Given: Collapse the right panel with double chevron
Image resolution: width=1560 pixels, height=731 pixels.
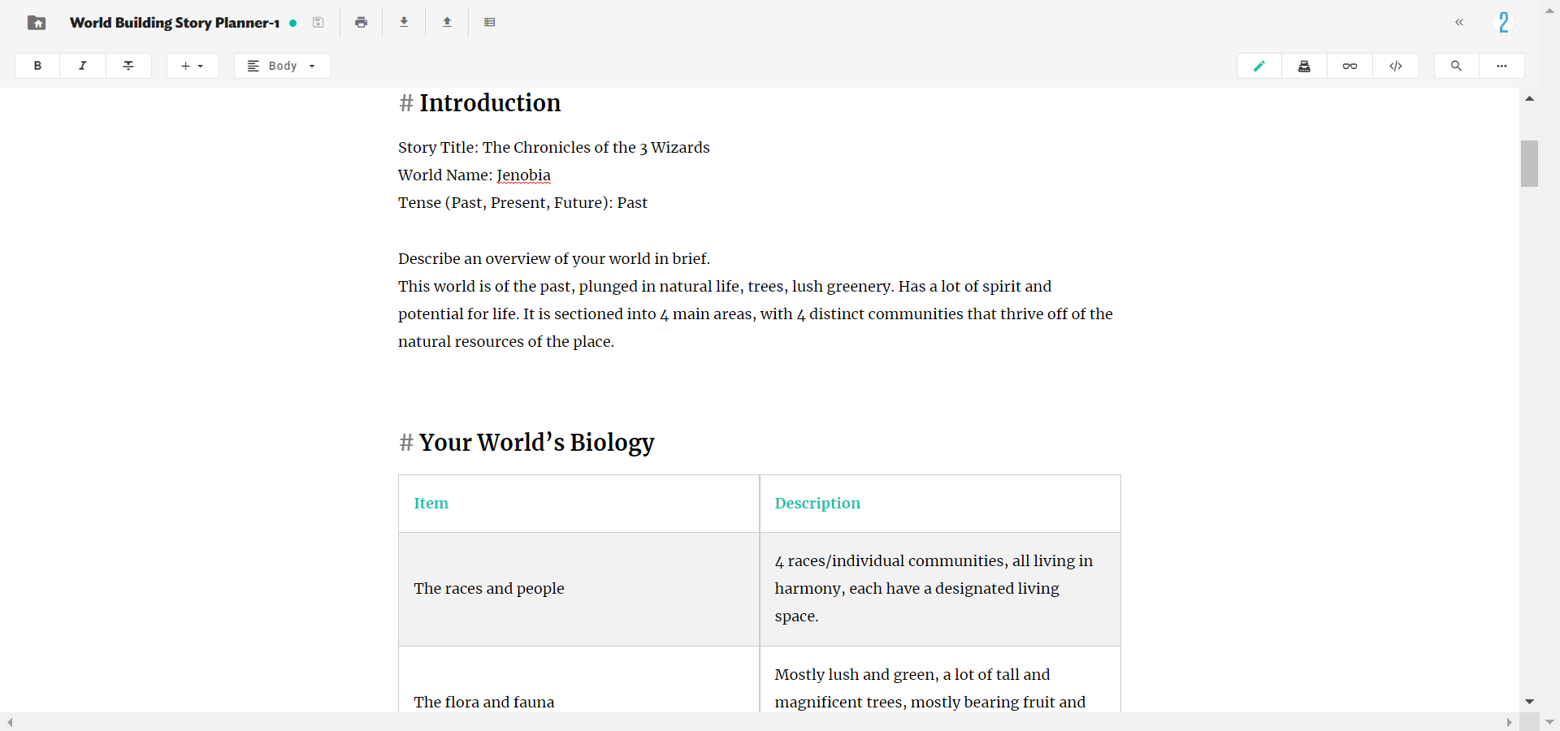Looking at the screenshot, I should (1459, 22).
